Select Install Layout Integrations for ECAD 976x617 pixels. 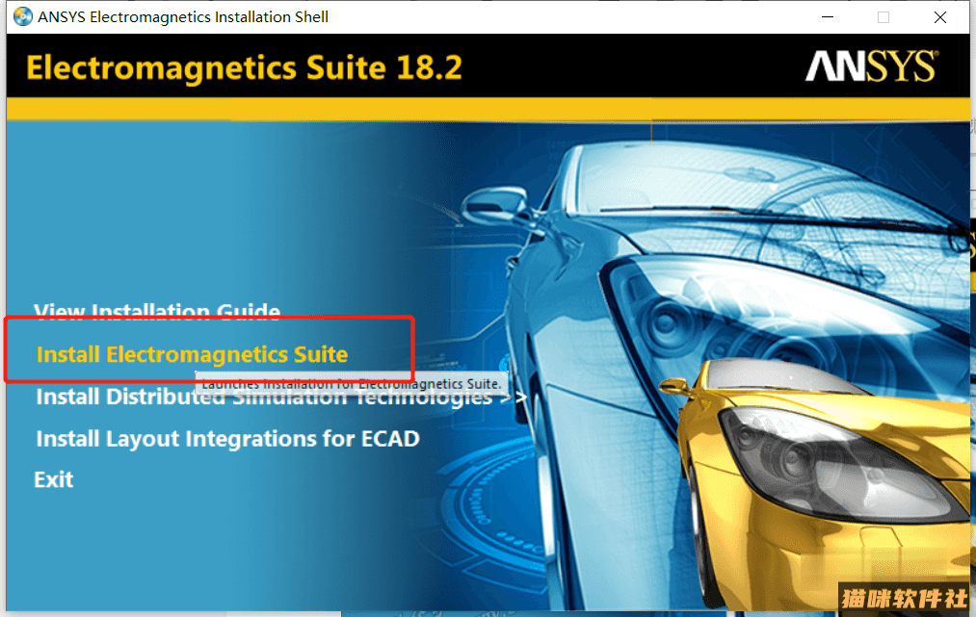tap(227, 439)
